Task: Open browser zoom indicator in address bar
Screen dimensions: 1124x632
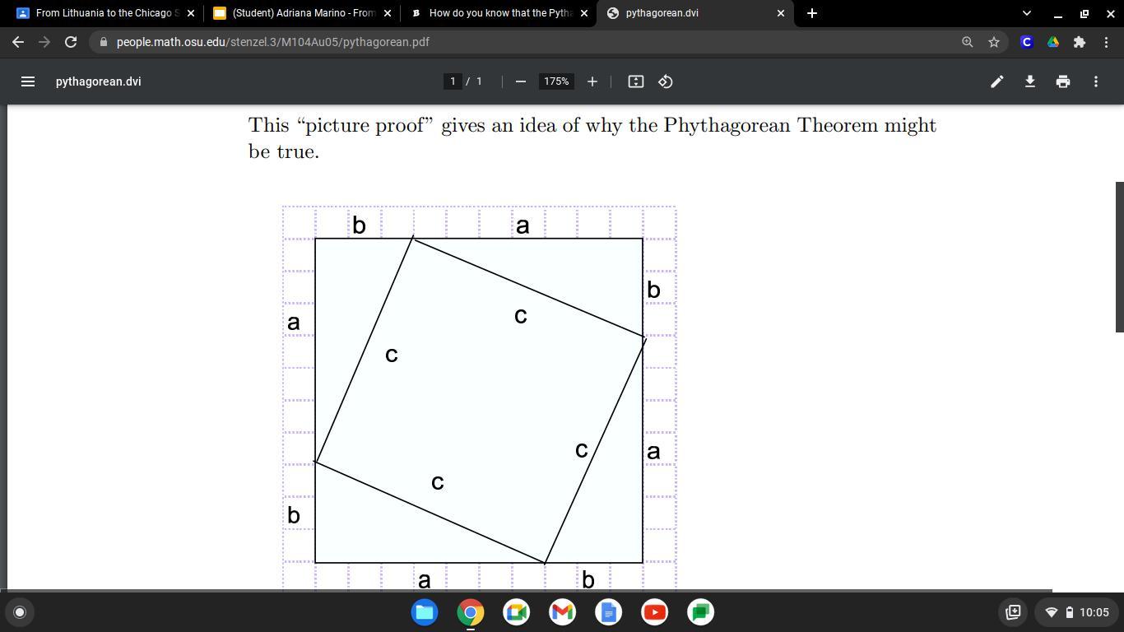Action: tap(968, 42)
